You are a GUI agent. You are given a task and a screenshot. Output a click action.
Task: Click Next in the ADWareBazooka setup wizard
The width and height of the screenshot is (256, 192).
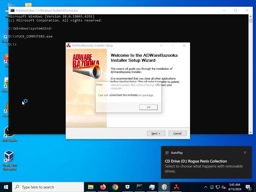[x=156, y=133]
